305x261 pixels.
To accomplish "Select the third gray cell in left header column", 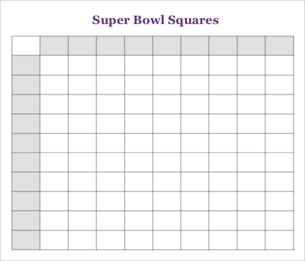I will pyautogui.click(x=26, y=104).
